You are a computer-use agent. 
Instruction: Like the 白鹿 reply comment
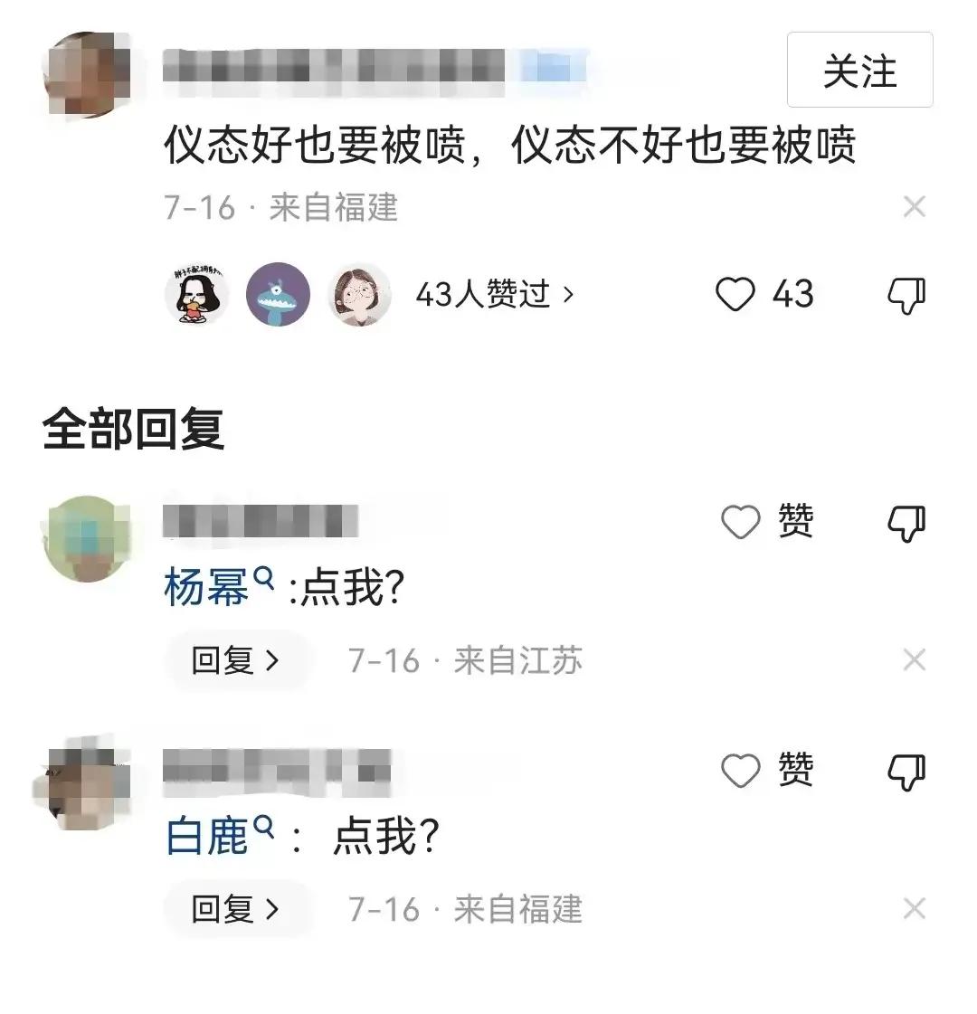click(767, 771)
